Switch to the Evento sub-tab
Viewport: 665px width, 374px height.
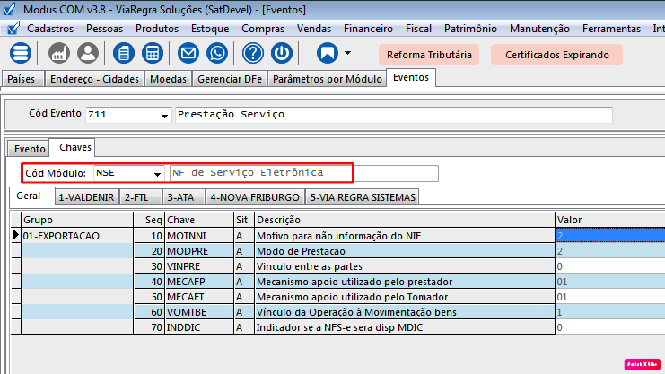coord(30,149)
